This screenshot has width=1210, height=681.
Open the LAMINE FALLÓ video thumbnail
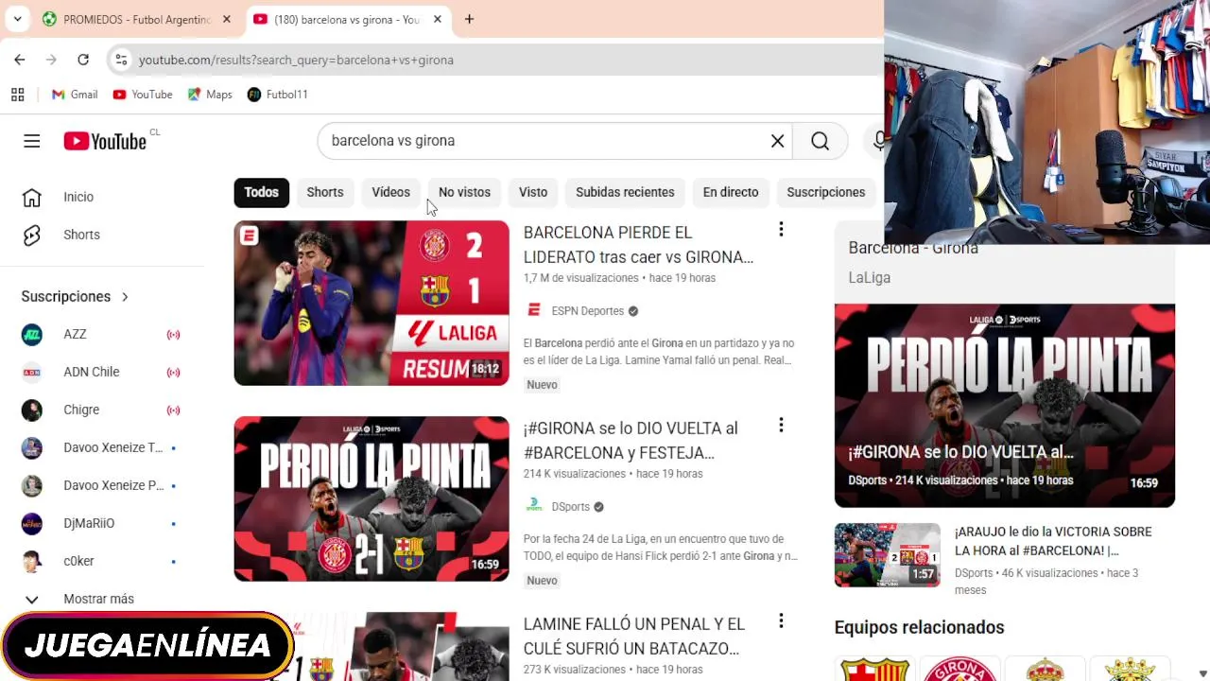click(x=372, y=647)
